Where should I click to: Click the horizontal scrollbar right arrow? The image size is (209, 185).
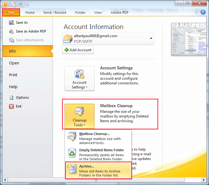204,180
